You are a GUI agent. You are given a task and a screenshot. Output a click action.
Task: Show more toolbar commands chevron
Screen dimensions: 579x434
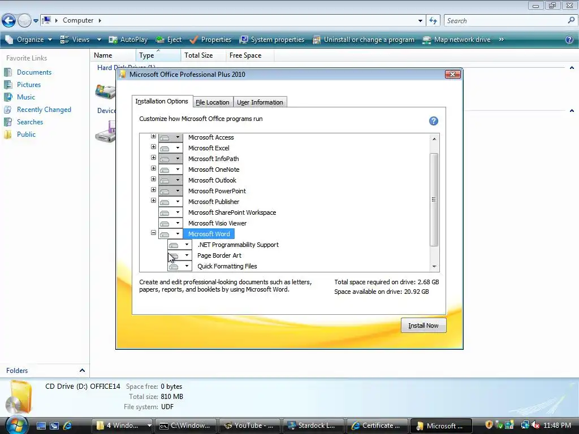(x=501, y=40)
